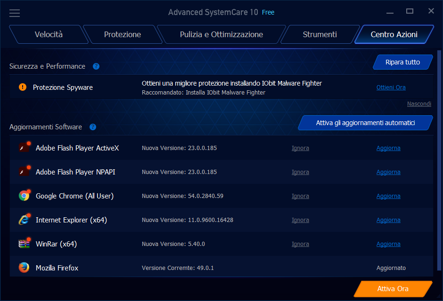Image resolution: width=443 pixels, height=301 pixels.
Task: Click the Ottieni Ora link
Action: coord(391,87)
